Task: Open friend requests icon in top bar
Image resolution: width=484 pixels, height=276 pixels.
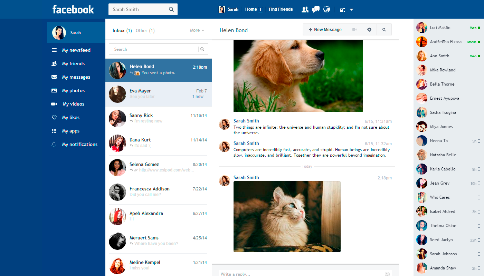Action: (x=305, y=9)
